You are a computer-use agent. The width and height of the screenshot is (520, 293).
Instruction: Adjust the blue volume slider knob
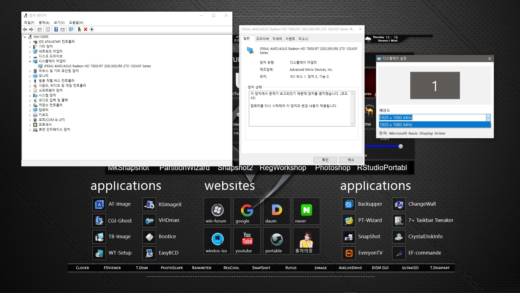click(x=401, y=146)
